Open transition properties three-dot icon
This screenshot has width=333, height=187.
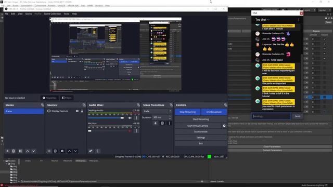coord(169,123)
